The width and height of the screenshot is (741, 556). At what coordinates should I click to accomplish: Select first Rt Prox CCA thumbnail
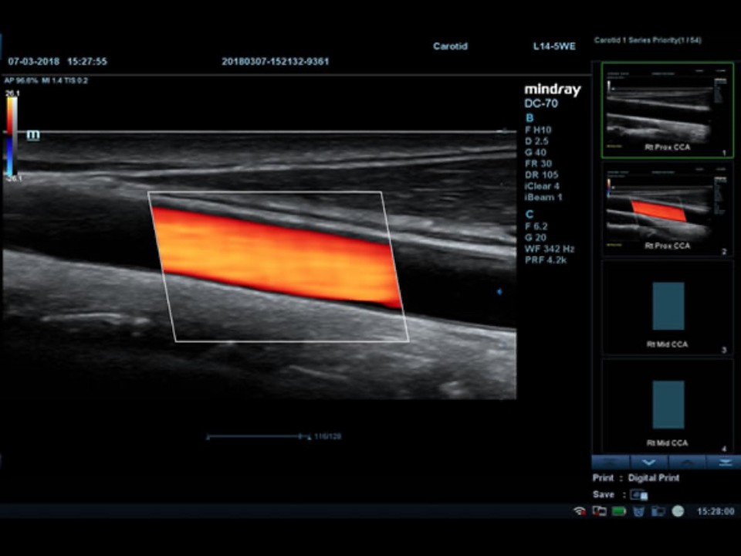pos(668,110)
